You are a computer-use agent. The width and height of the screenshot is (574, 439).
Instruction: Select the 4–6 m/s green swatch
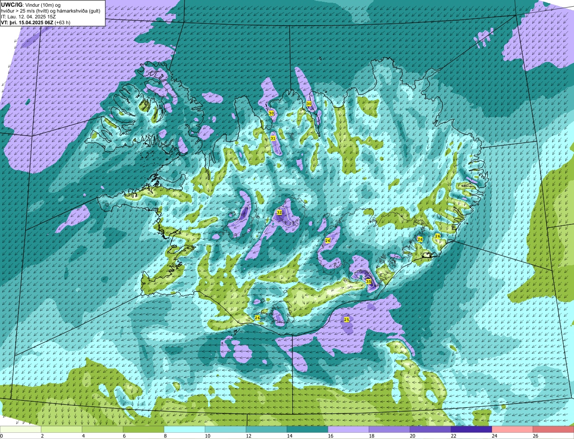[103, 429]
